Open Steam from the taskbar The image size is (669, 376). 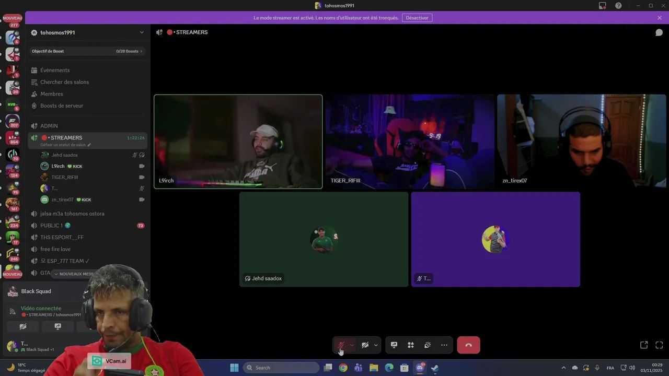435,368
